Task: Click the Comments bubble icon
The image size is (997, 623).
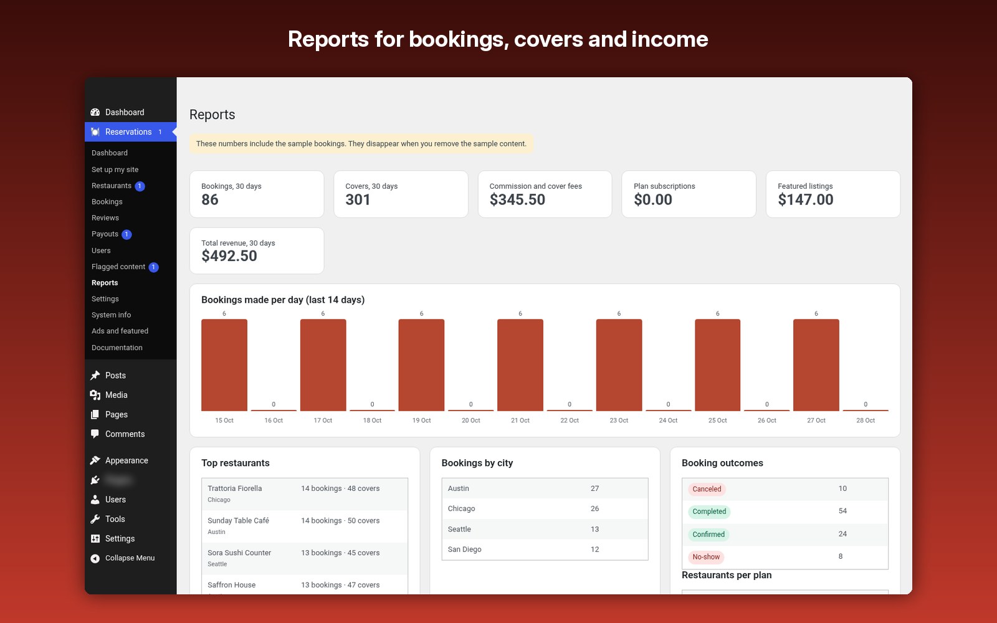Action: coord(95,434)
